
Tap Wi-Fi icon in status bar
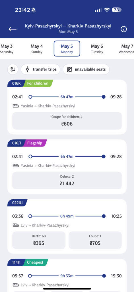click(x=107, y=10)
